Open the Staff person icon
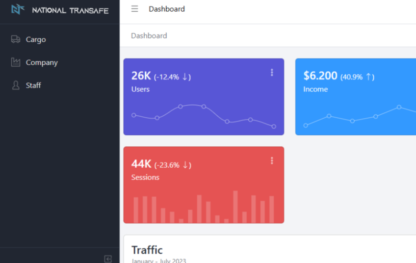This screenshot has width=416, height=263. (x=16, y=85)
